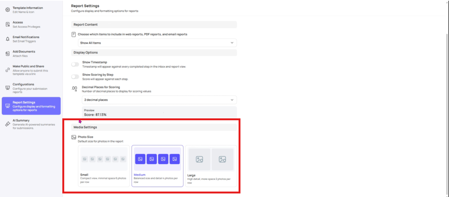
Task: Open the Show All Items dropdown
Action: click(x=157, y=43)
